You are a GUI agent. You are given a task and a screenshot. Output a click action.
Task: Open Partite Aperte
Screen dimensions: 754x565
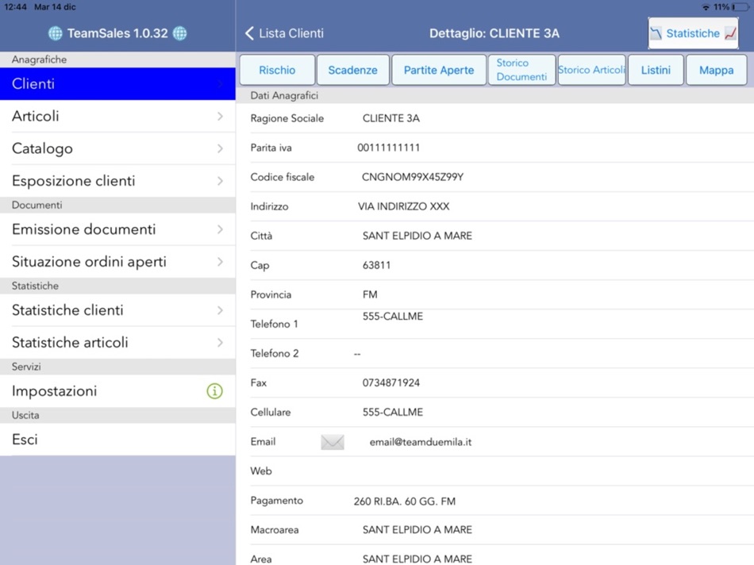(439, 70)
